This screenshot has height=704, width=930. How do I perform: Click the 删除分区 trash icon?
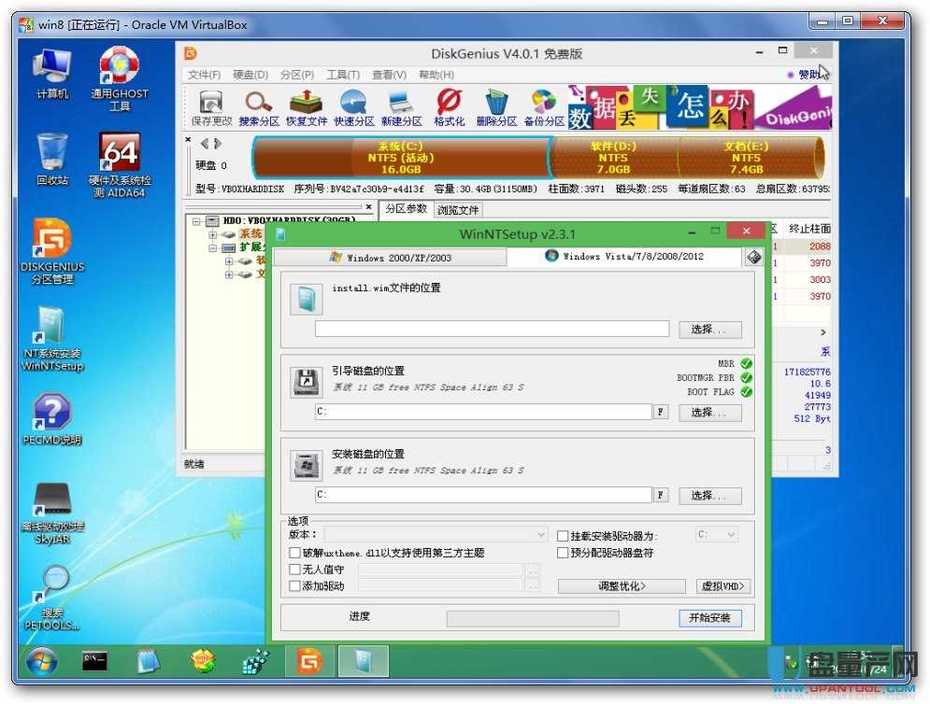tap(496, 105)
